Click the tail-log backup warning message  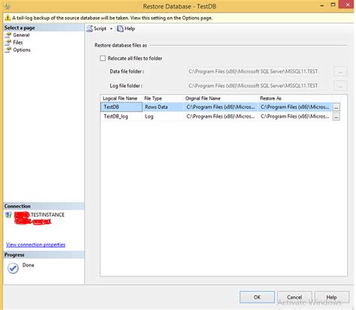click(113, 18)
